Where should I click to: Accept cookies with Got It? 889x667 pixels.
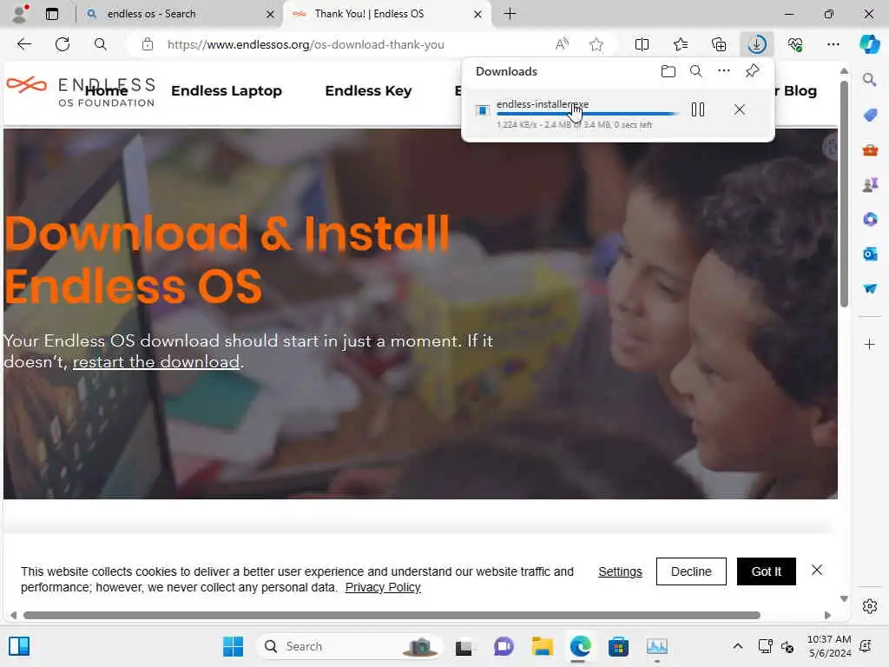pyautogui.click(x=766, y=571)
